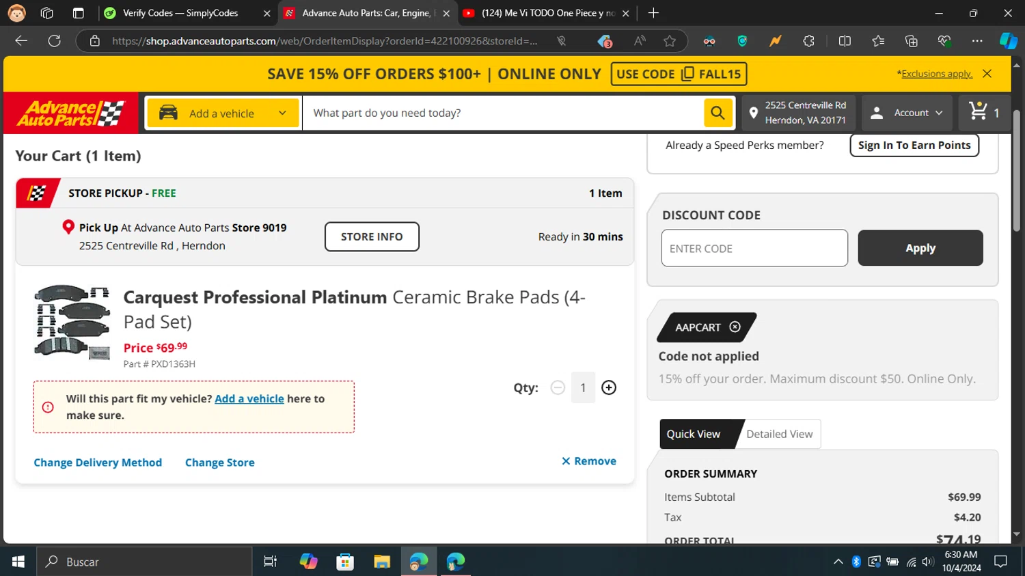Screen dimensions: 1025x576
Task: Click the yellow search magnifier button
Action: pyautogui.click(x=717, y=113)
